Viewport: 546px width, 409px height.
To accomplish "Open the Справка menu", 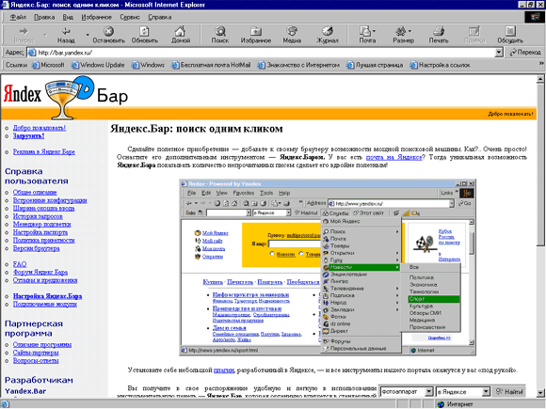I will 159,17.
